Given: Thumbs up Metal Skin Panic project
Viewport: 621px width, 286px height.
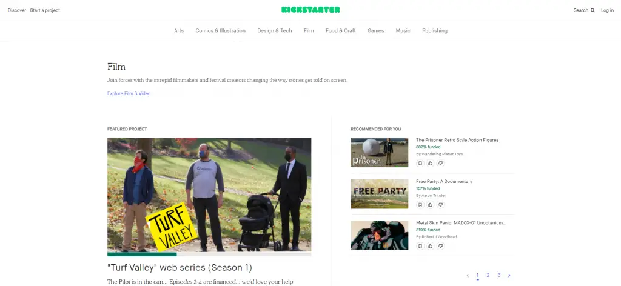Looking at the screenshot, I should coord(431,246).
